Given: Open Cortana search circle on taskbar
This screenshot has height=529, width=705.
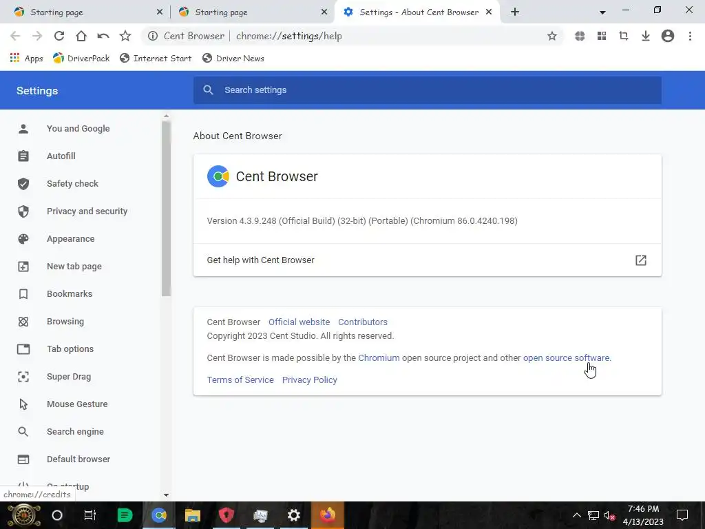Looking at the screenshot, I should pos(56,515).
